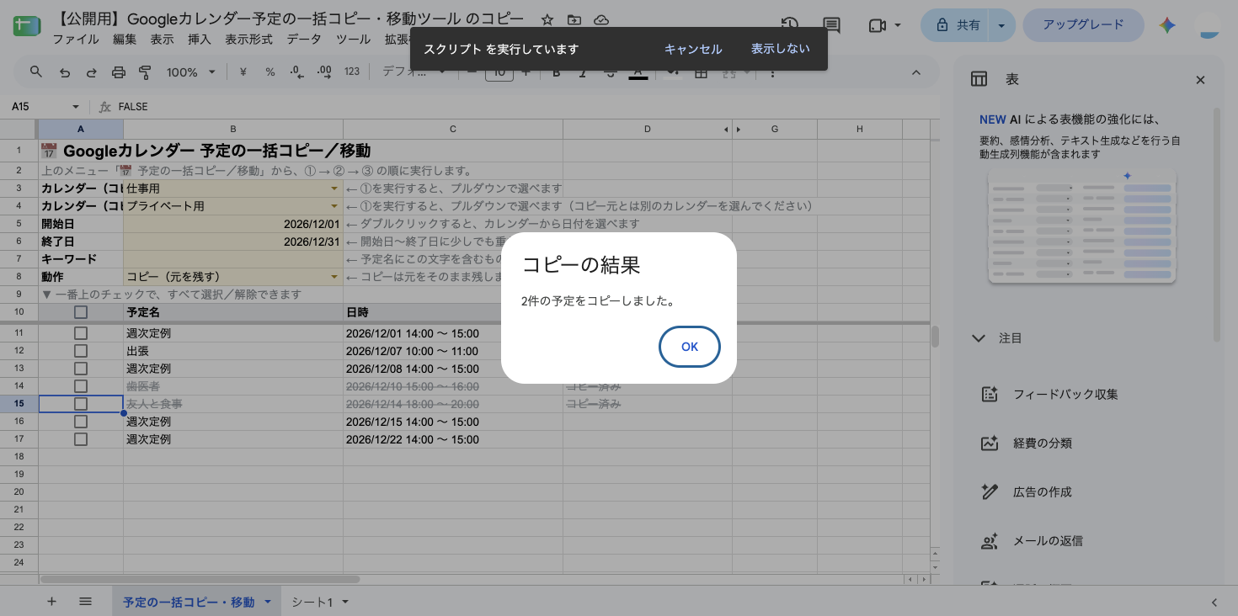The image size is (1238, 616).
Task: Click 経費の分類 table template
Action: 1042,443
